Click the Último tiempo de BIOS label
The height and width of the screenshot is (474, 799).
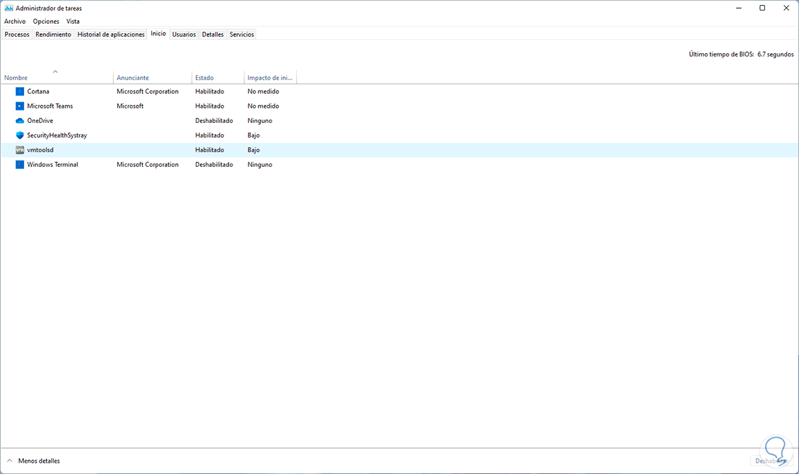[x=721, y=55]
